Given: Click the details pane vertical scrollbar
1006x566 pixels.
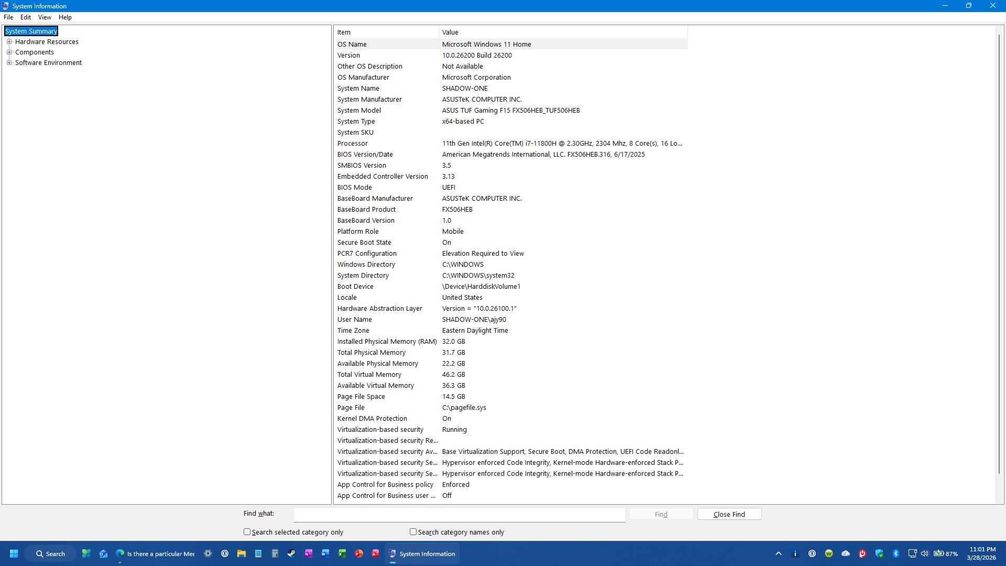Looking at the screenshot, I should click(x=999, y=254).
